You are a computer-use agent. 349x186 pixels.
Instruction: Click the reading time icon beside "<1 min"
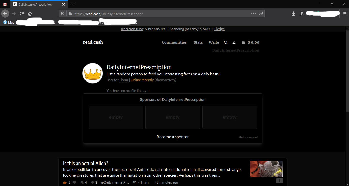coord(135,182)
